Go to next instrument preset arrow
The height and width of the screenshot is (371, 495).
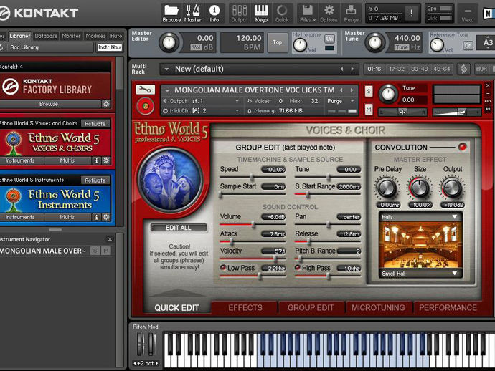[x=352, y=90]
